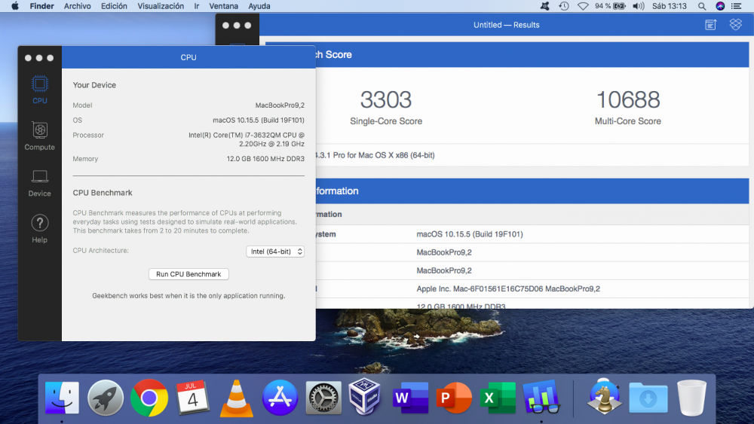Click the Processor value Intel Core i7-3632QM
Image resolution: width=754 pixels, height=424 pixels.
tap(247, 139)
